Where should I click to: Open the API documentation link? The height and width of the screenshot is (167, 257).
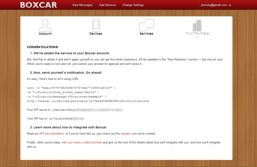(51, 133)
